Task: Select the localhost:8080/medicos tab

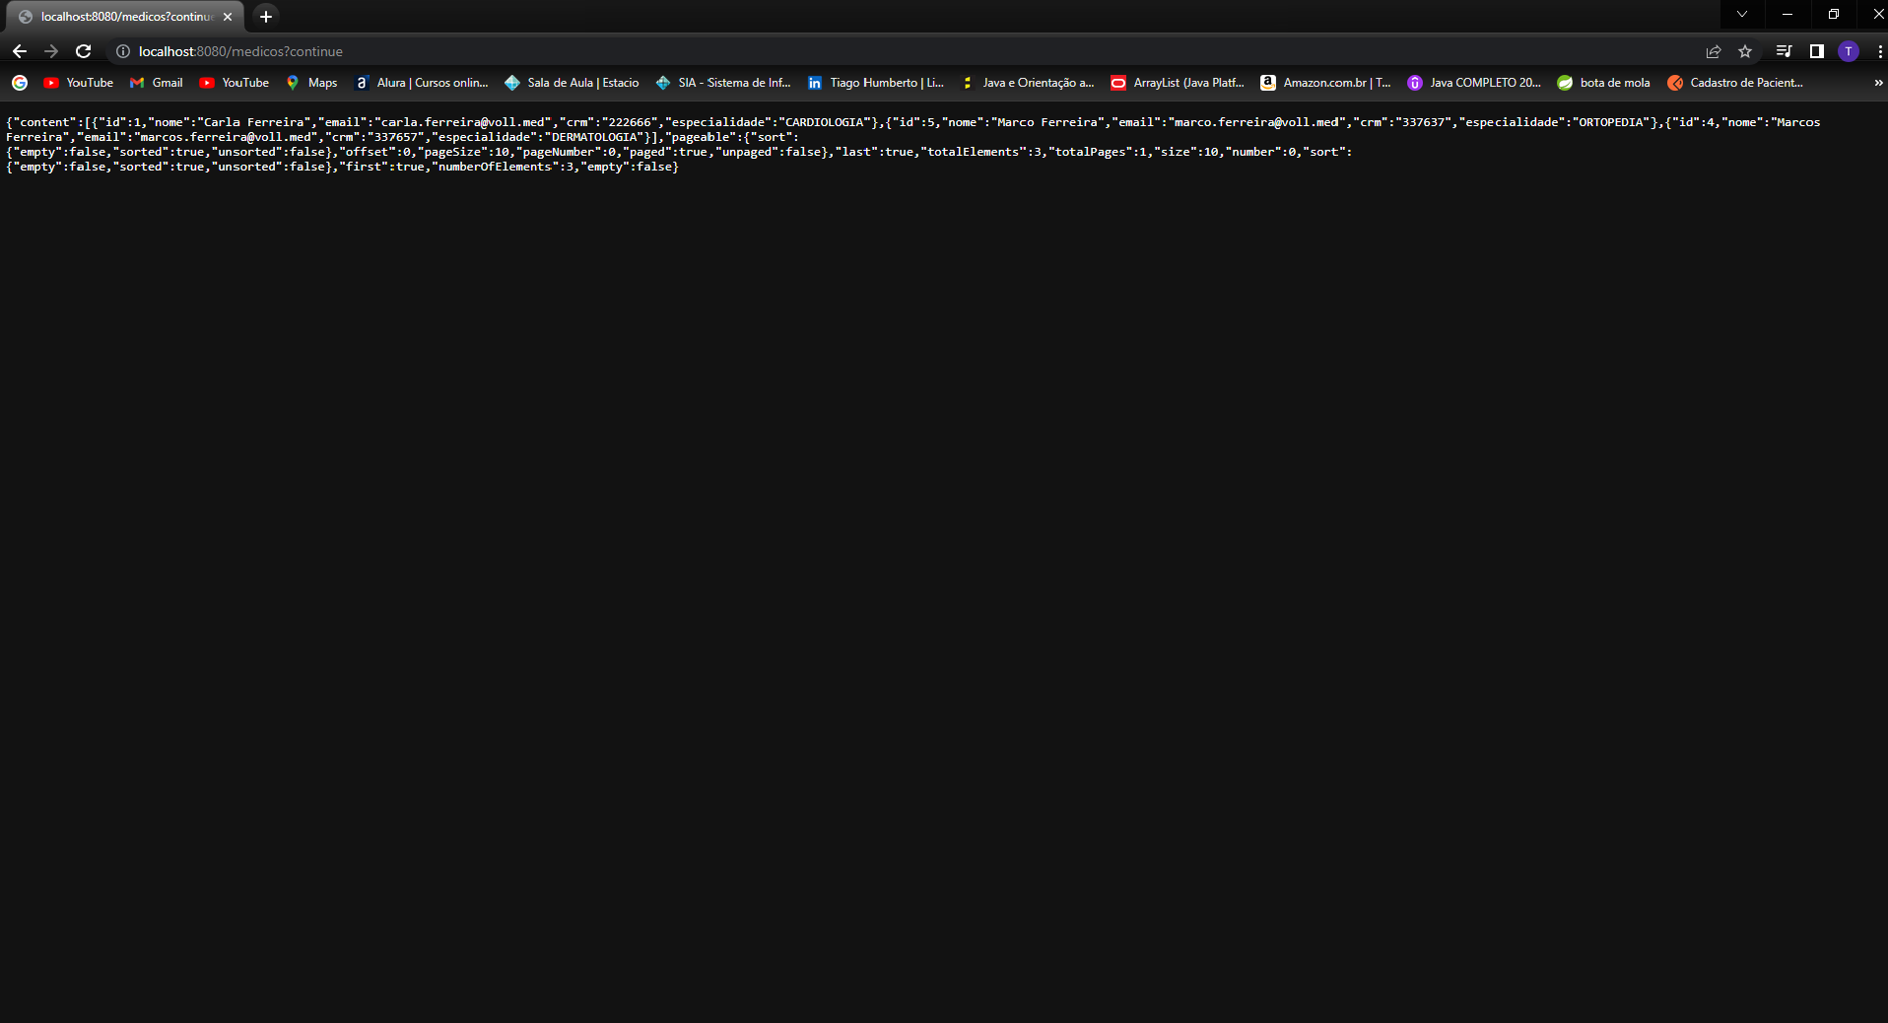Action: (125, 17)
